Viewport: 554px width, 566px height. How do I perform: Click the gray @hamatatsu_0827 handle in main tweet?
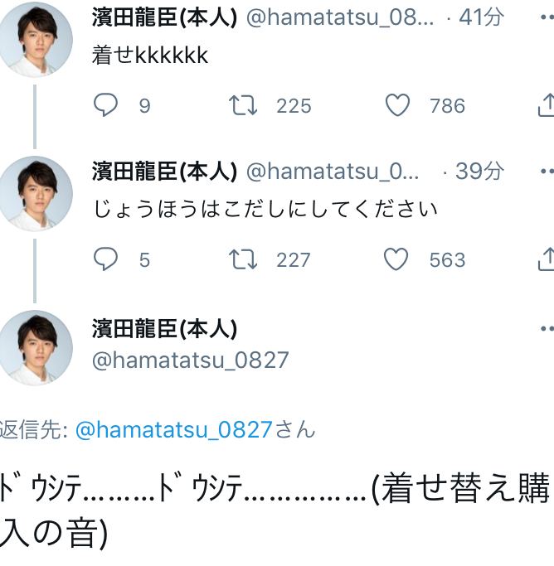[x=191, y=360]
